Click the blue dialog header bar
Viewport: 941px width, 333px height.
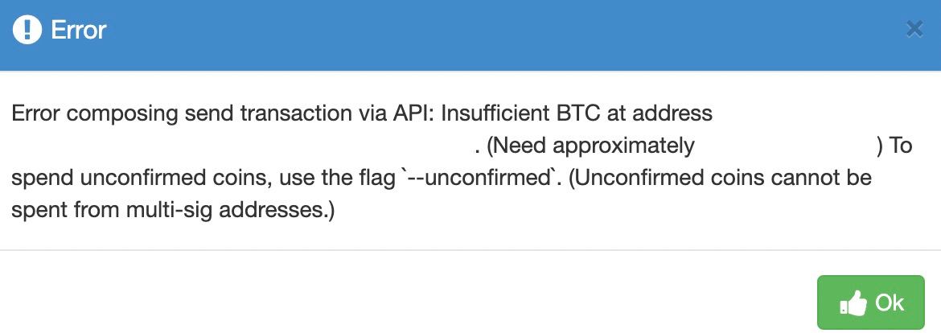[470, 35]
